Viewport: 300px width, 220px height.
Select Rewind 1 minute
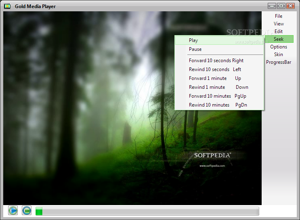point(219,87)
